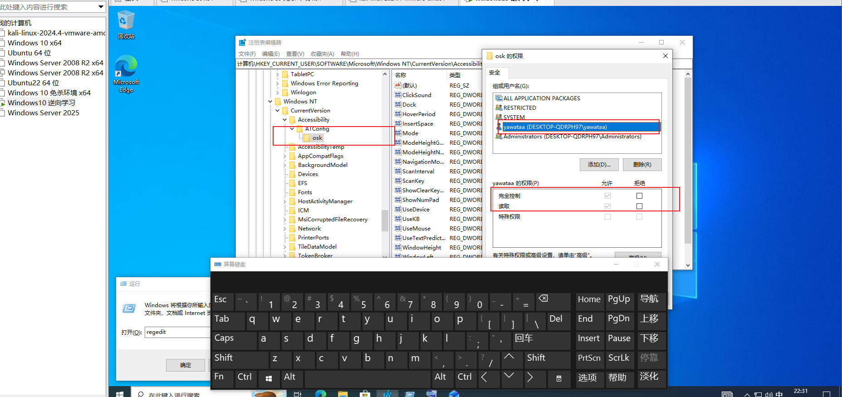Select the 安全 tab in osk permissions
This screenshot has width=842, height=397.
pos(495,73)
